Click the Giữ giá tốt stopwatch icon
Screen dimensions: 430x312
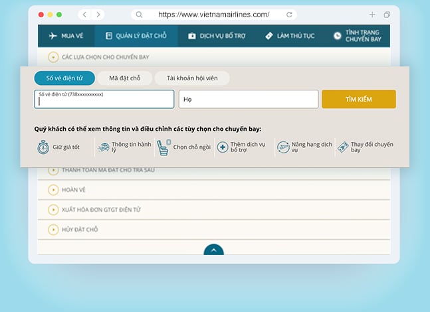pos(43,147)
